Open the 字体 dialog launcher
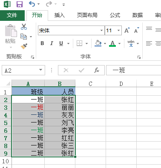This screenshot has width=161, height=168. click(139, 57)
